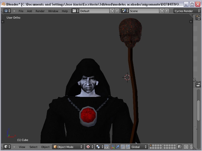Screen dimensions: 202x151
Task: Click the User Ortho view label
Action: tap(13, 18)
